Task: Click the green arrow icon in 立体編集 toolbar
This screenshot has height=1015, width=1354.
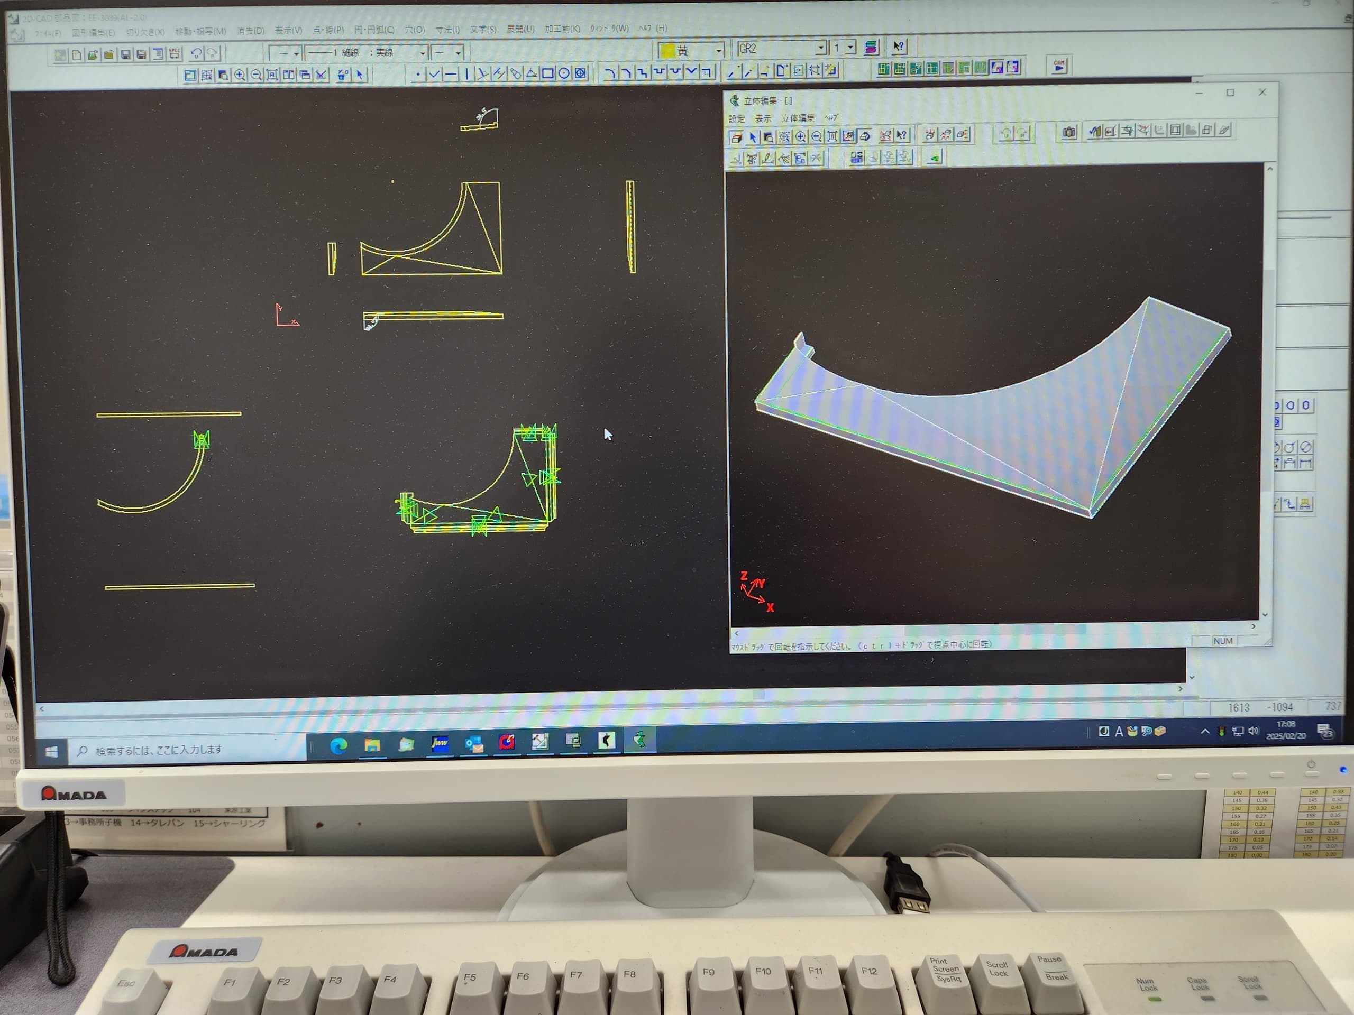Action: (x=934, y=158)
